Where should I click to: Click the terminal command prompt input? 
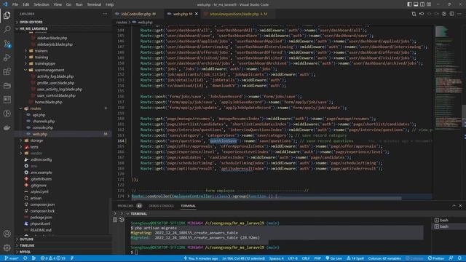(x=136, y=252)
